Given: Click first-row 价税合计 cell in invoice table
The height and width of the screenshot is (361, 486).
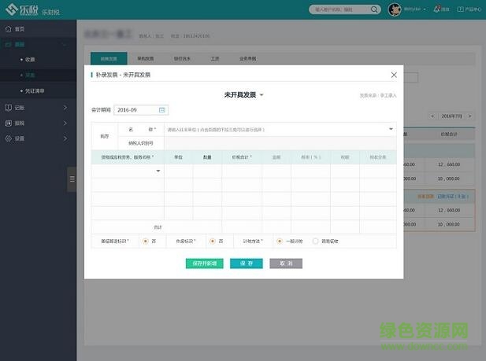Looking at the screenshot, I should click(x=242, y=171).
